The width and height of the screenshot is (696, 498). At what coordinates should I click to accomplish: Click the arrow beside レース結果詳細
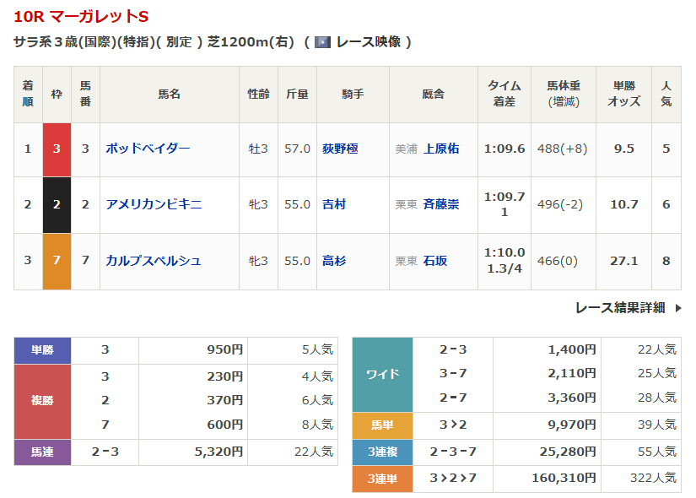(677, 308)
